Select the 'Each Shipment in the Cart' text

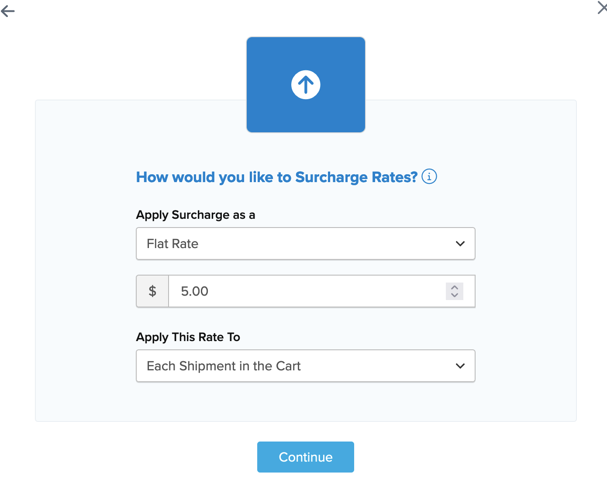tap(224, 366)
